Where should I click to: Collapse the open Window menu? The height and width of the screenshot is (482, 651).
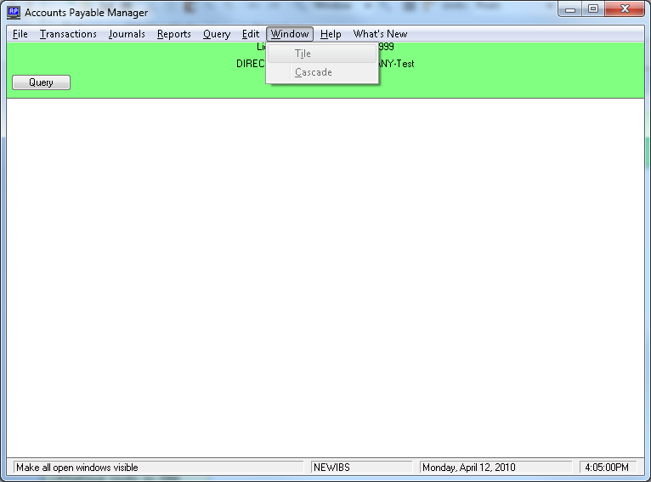[290, 34]
